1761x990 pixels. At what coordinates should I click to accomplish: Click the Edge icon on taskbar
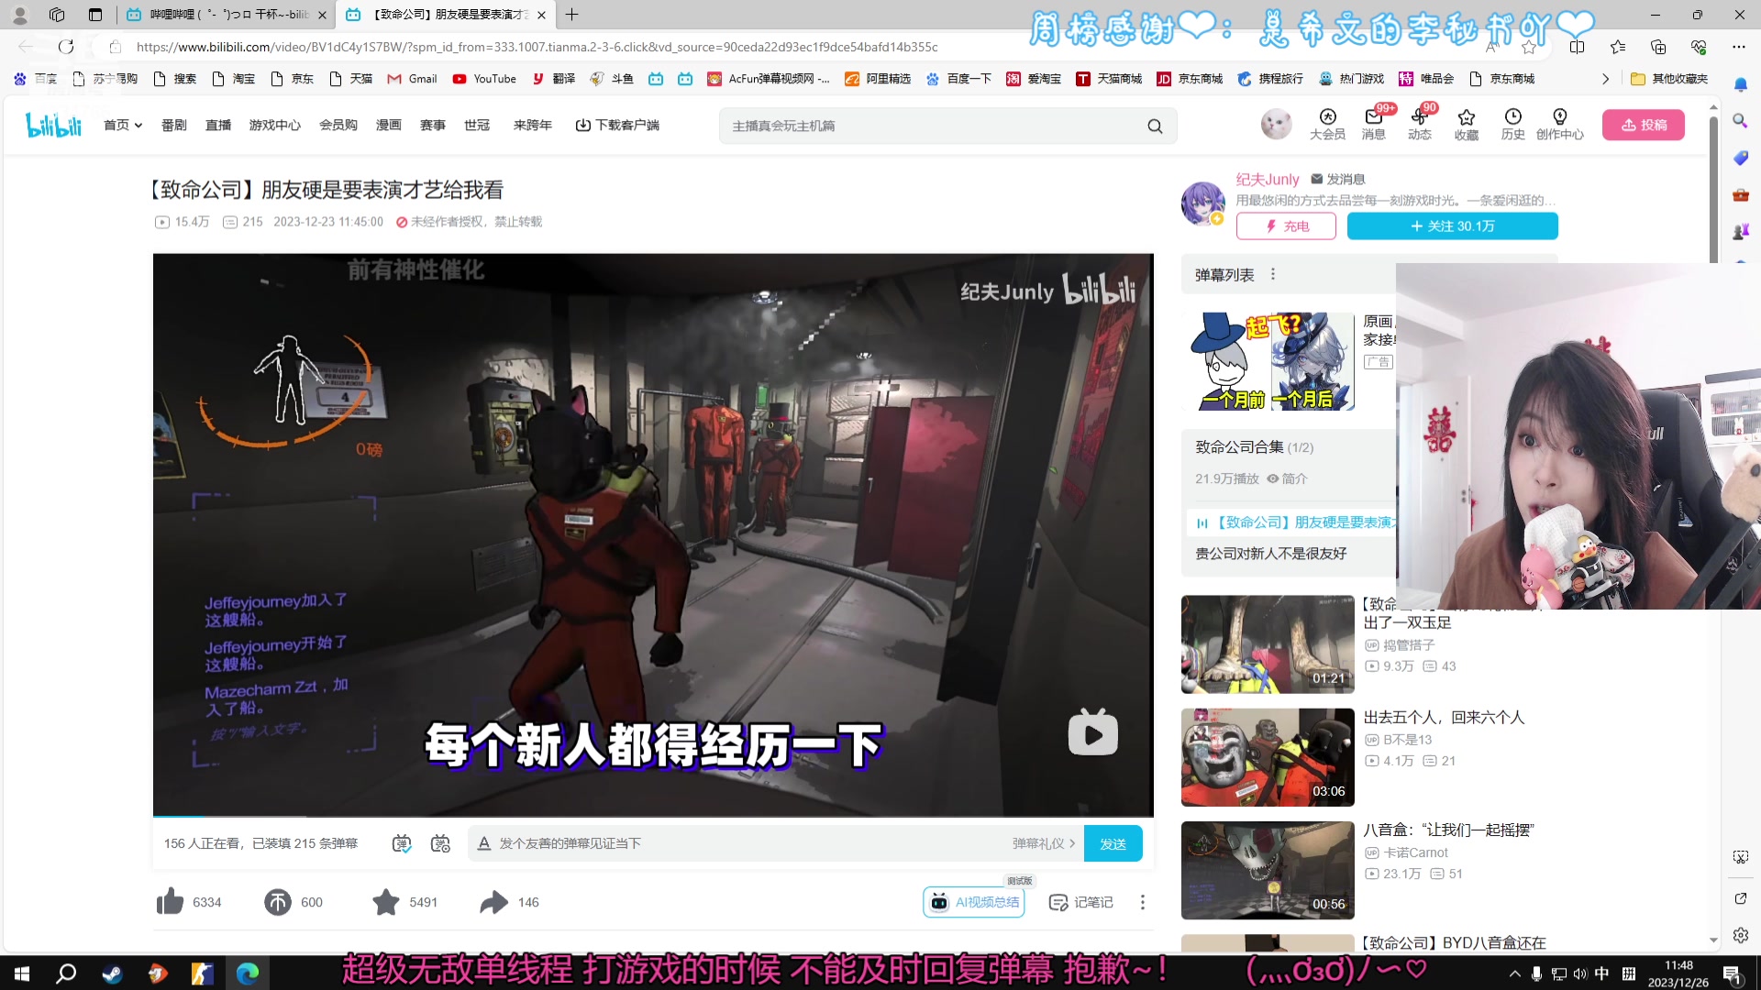pyautogui.click(x=248, y=973)
